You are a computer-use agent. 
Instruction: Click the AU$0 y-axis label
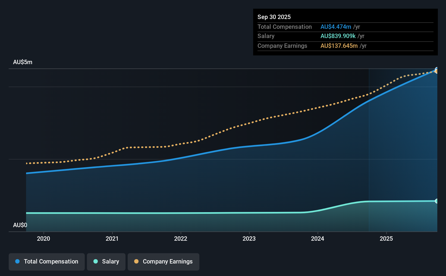(20, 225)
